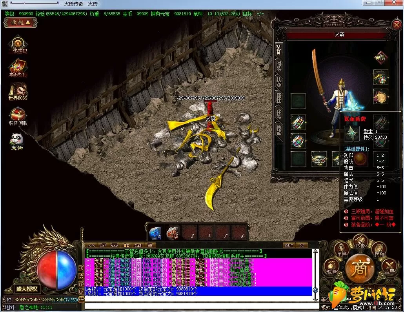Switch to the 技能 skills tab in character panel

click(x=279, y=129)
